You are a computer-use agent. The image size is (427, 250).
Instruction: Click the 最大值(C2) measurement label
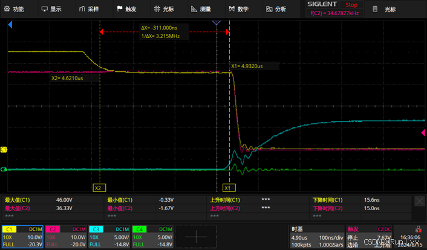point(18,208)
